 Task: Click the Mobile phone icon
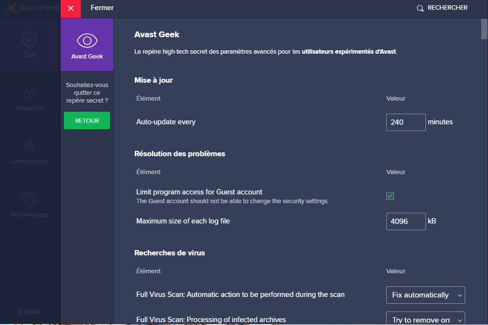pyautogui.click(x=20, y=312)
